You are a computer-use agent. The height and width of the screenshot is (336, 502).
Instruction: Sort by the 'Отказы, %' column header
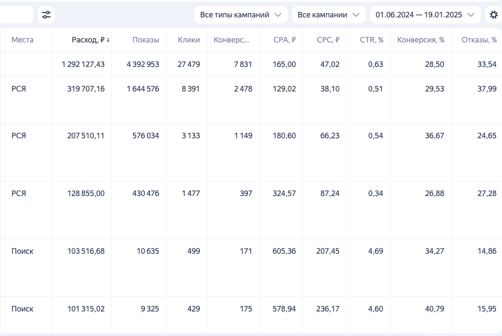pyautogui.click(x=479, y=40)
